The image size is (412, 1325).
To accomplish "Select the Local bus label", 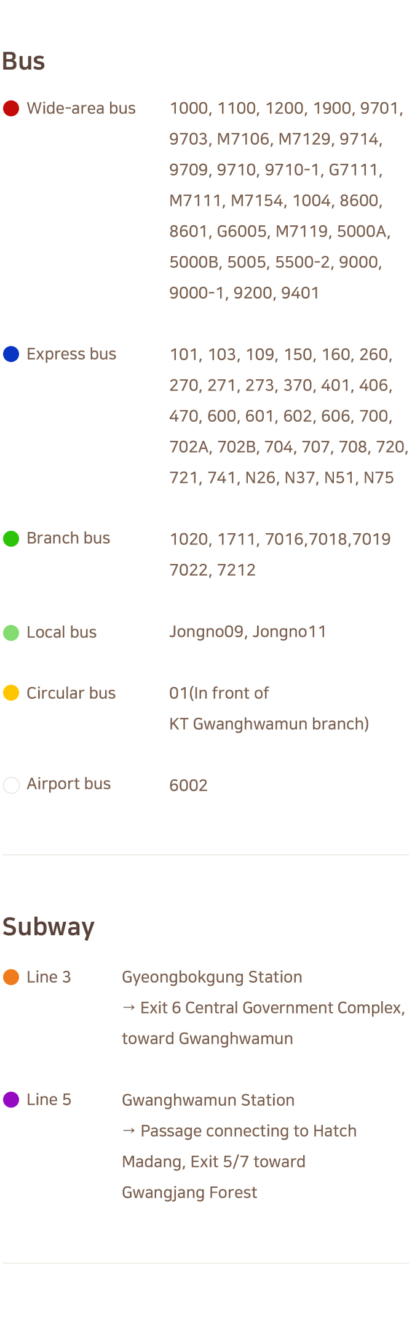I will [61, 632].
